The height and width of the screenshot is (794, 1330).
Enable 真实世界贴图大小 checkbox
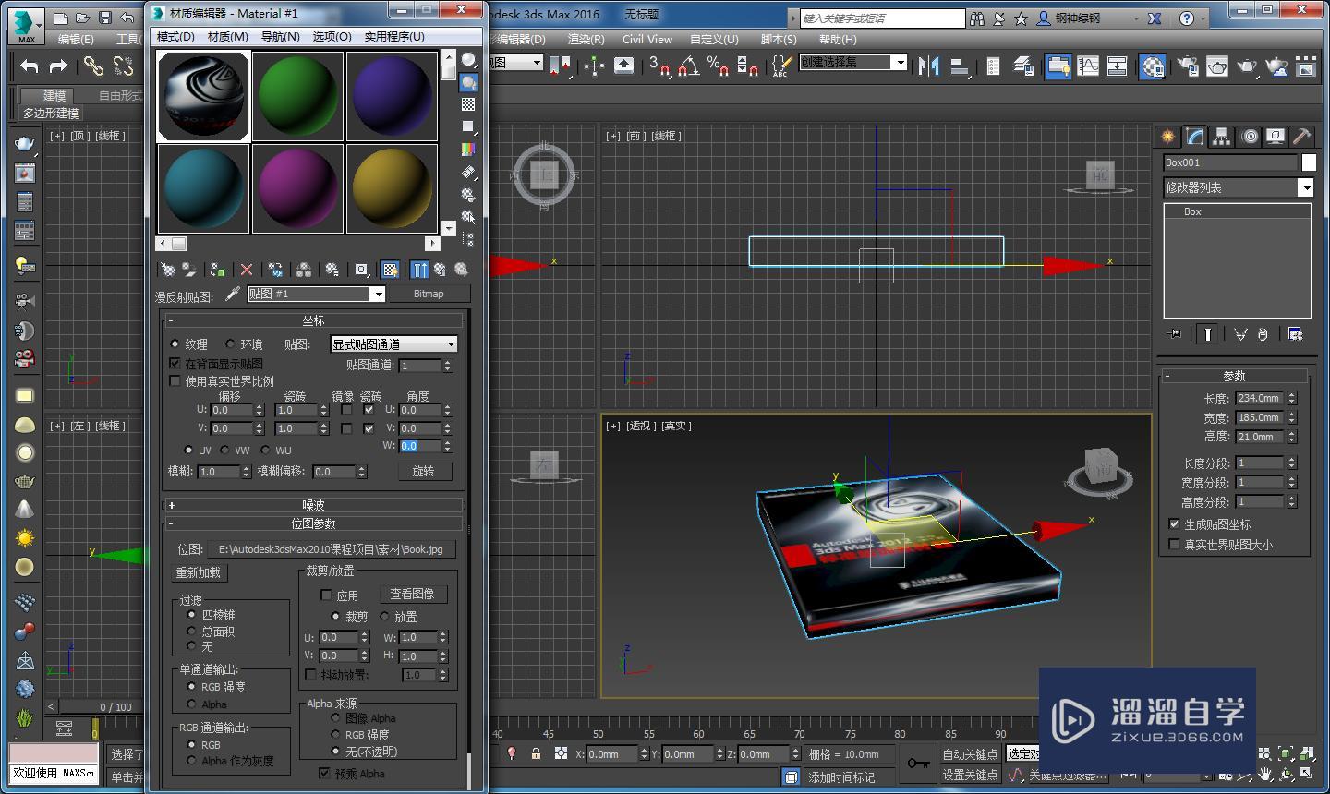(1175, 545)
